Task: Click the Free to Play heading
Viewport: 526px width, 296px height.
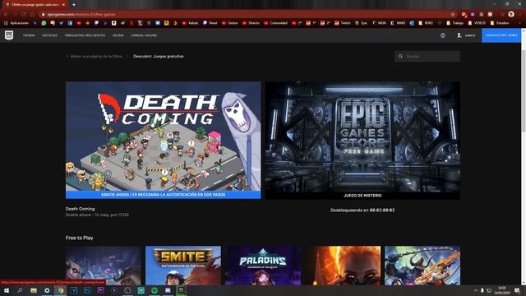Action: [x=80, y=238]
